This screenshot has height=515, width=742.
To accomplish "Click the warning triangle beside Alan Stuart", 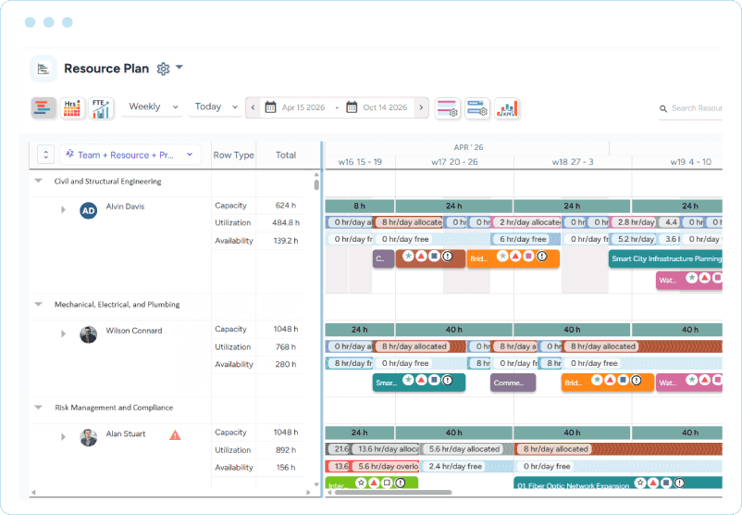I will click(175, 435).
